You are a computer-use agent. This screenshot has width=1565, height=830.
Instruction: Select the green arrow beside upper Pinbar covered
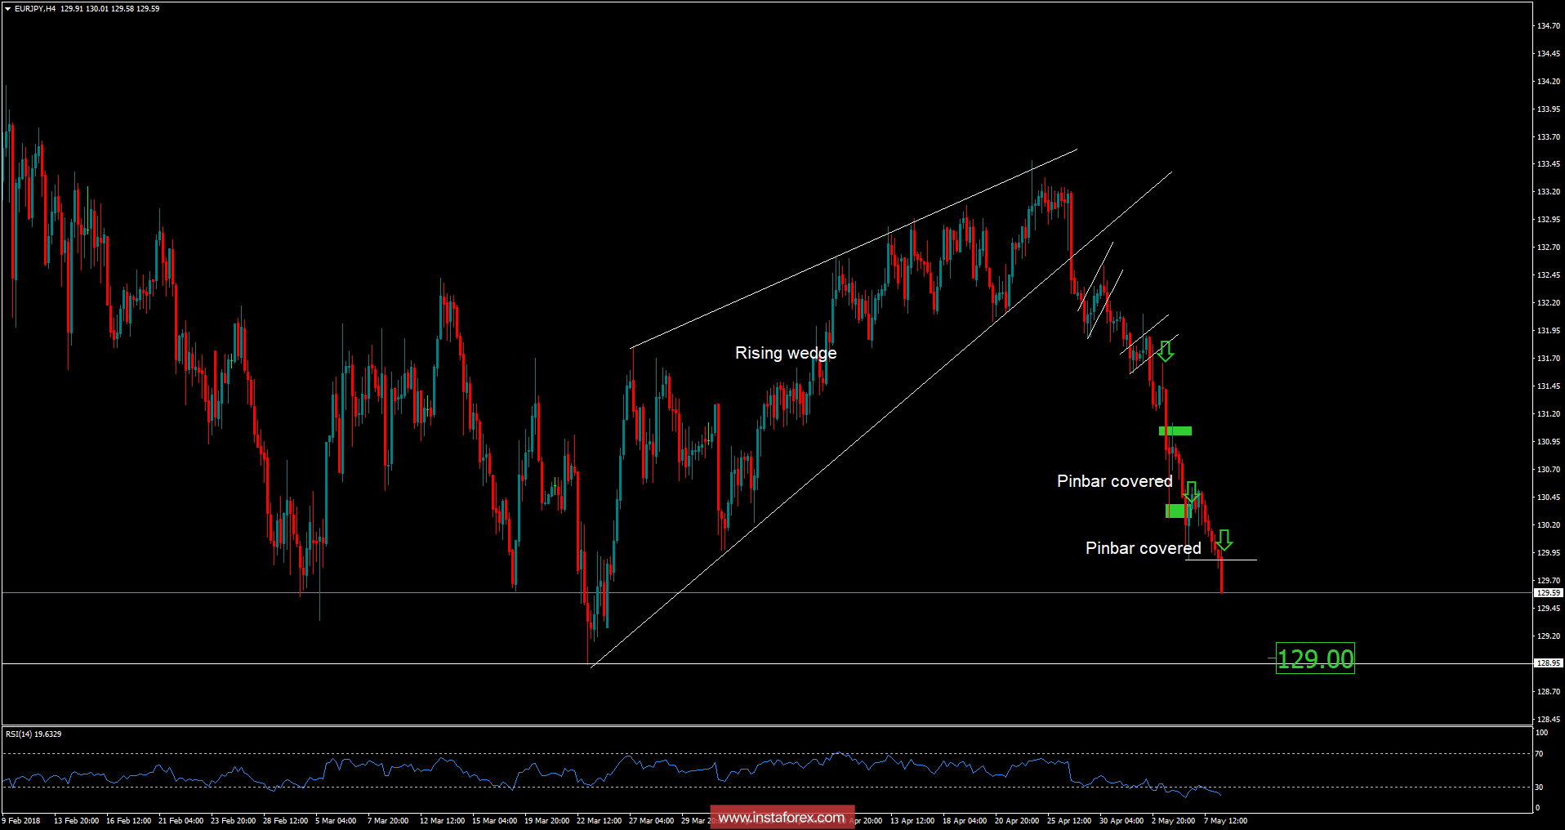click(1192, 492)
